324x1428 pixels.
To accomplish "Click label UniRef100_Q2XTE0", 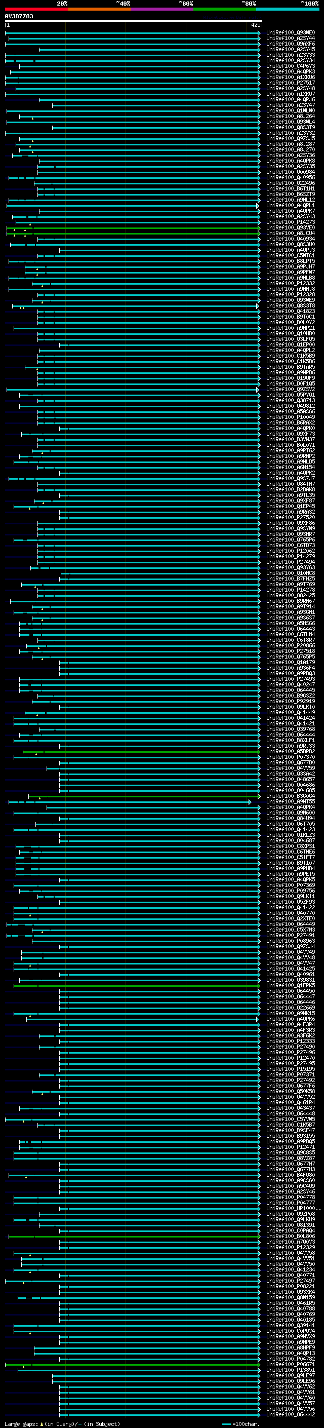I will click(290, 918).
